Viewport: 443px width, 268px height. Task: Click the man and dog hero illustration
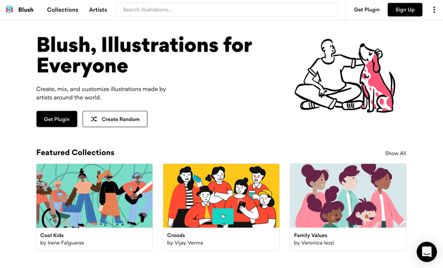point(344,75)
